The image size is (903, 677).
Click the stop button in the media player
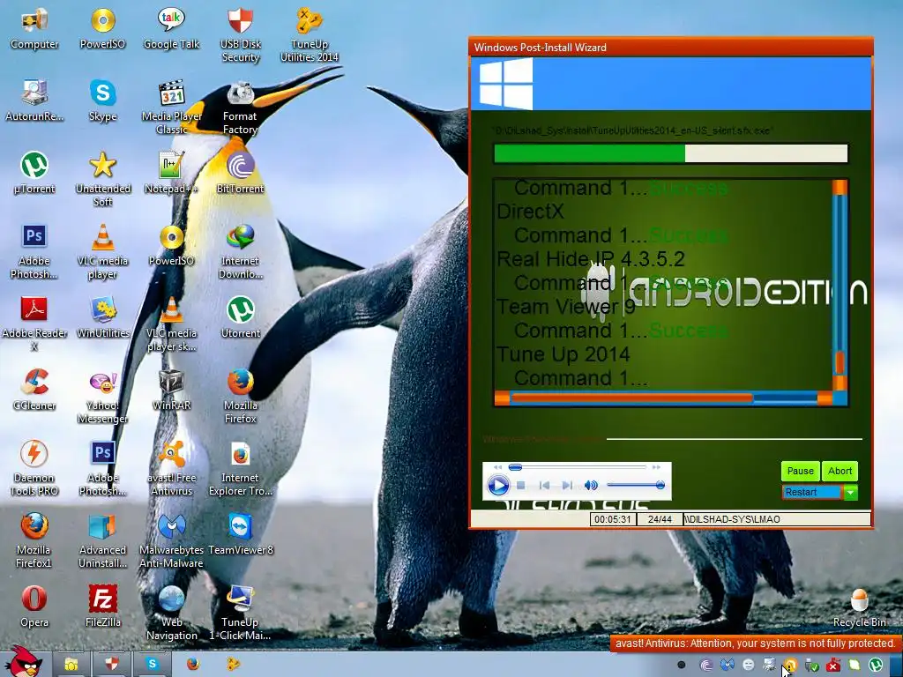coord(520,486)
